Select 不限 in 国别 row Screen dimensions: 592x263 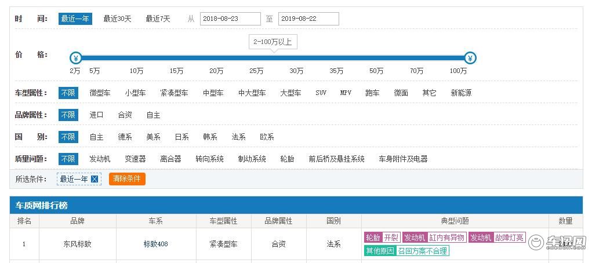tap(68, 137)
